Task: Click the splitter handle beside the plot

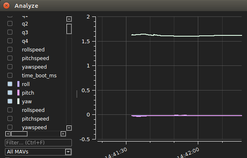Action: (x=77, y=94)
